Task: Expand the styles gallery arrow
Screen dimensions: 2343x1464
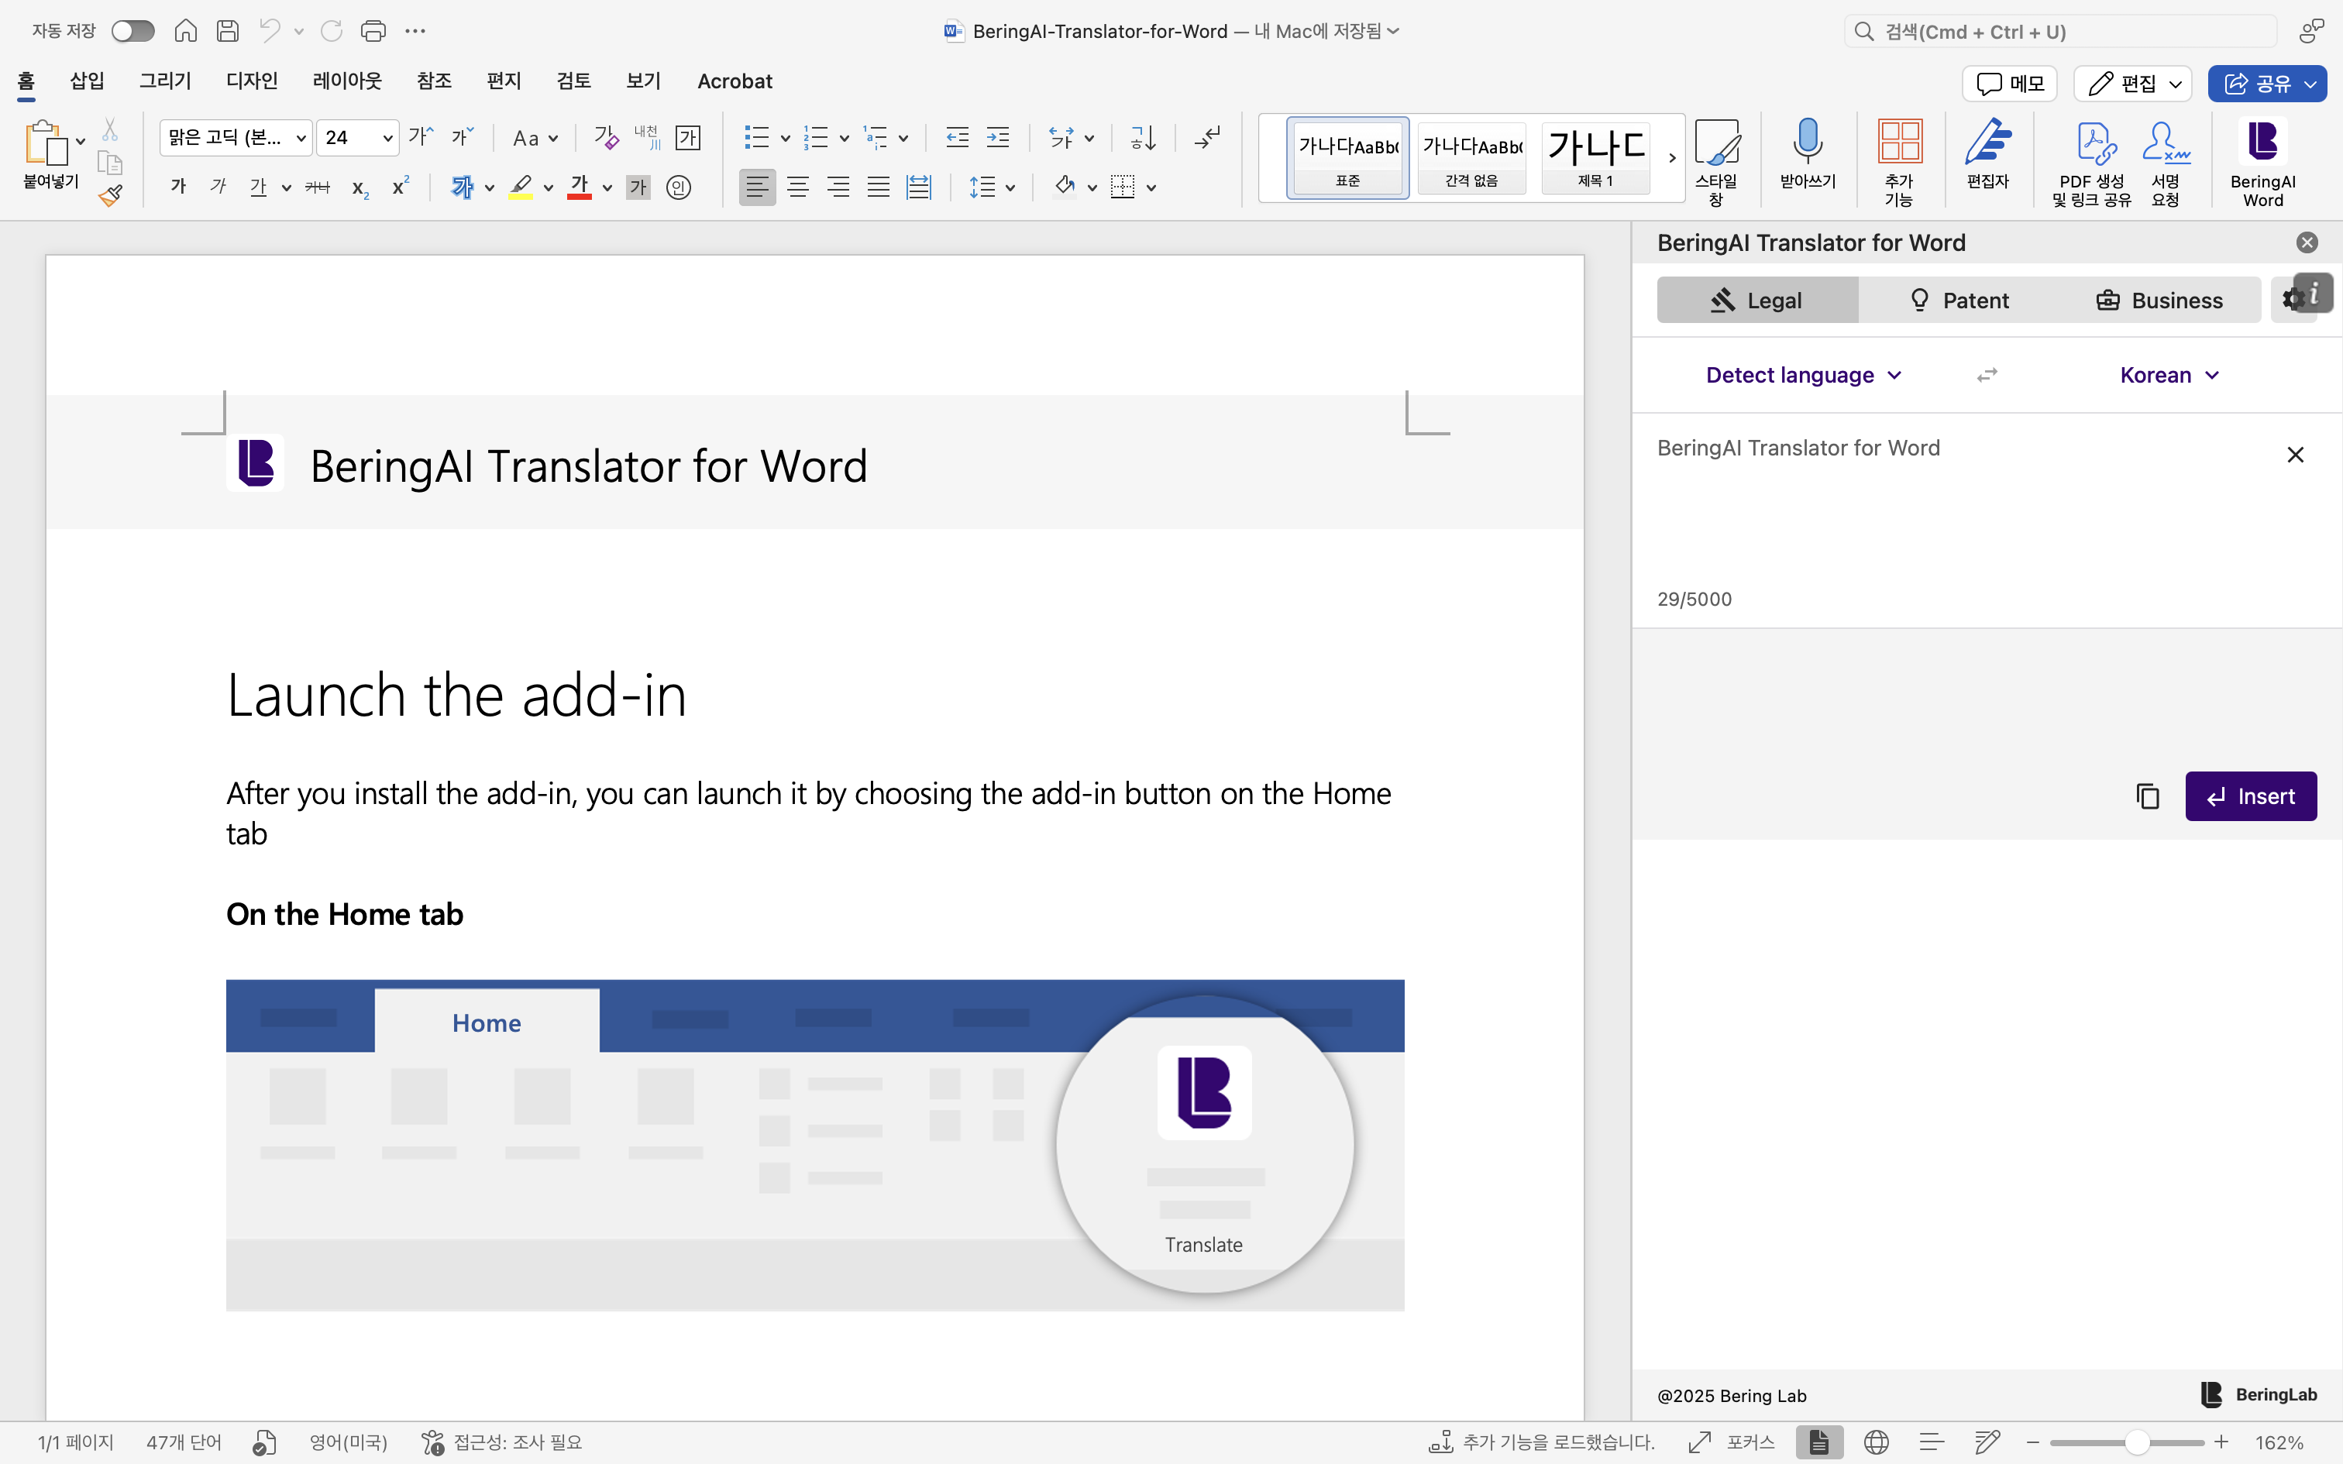Action: pyautogui.click(x=1672, y=156)
